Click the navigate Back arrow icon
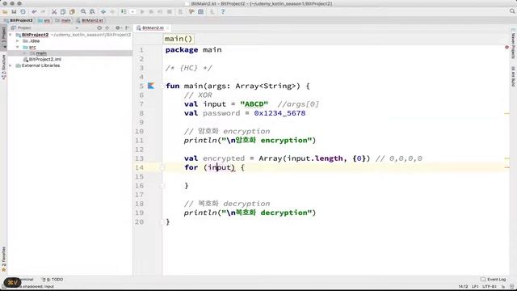This screenshot has height=291, width=517. (x=103, y=12)
